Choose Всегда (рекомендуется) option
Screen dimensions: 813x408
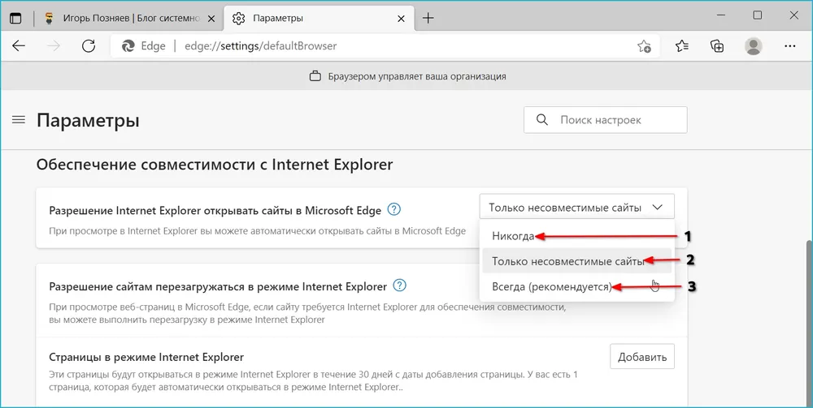click(551, 286)
